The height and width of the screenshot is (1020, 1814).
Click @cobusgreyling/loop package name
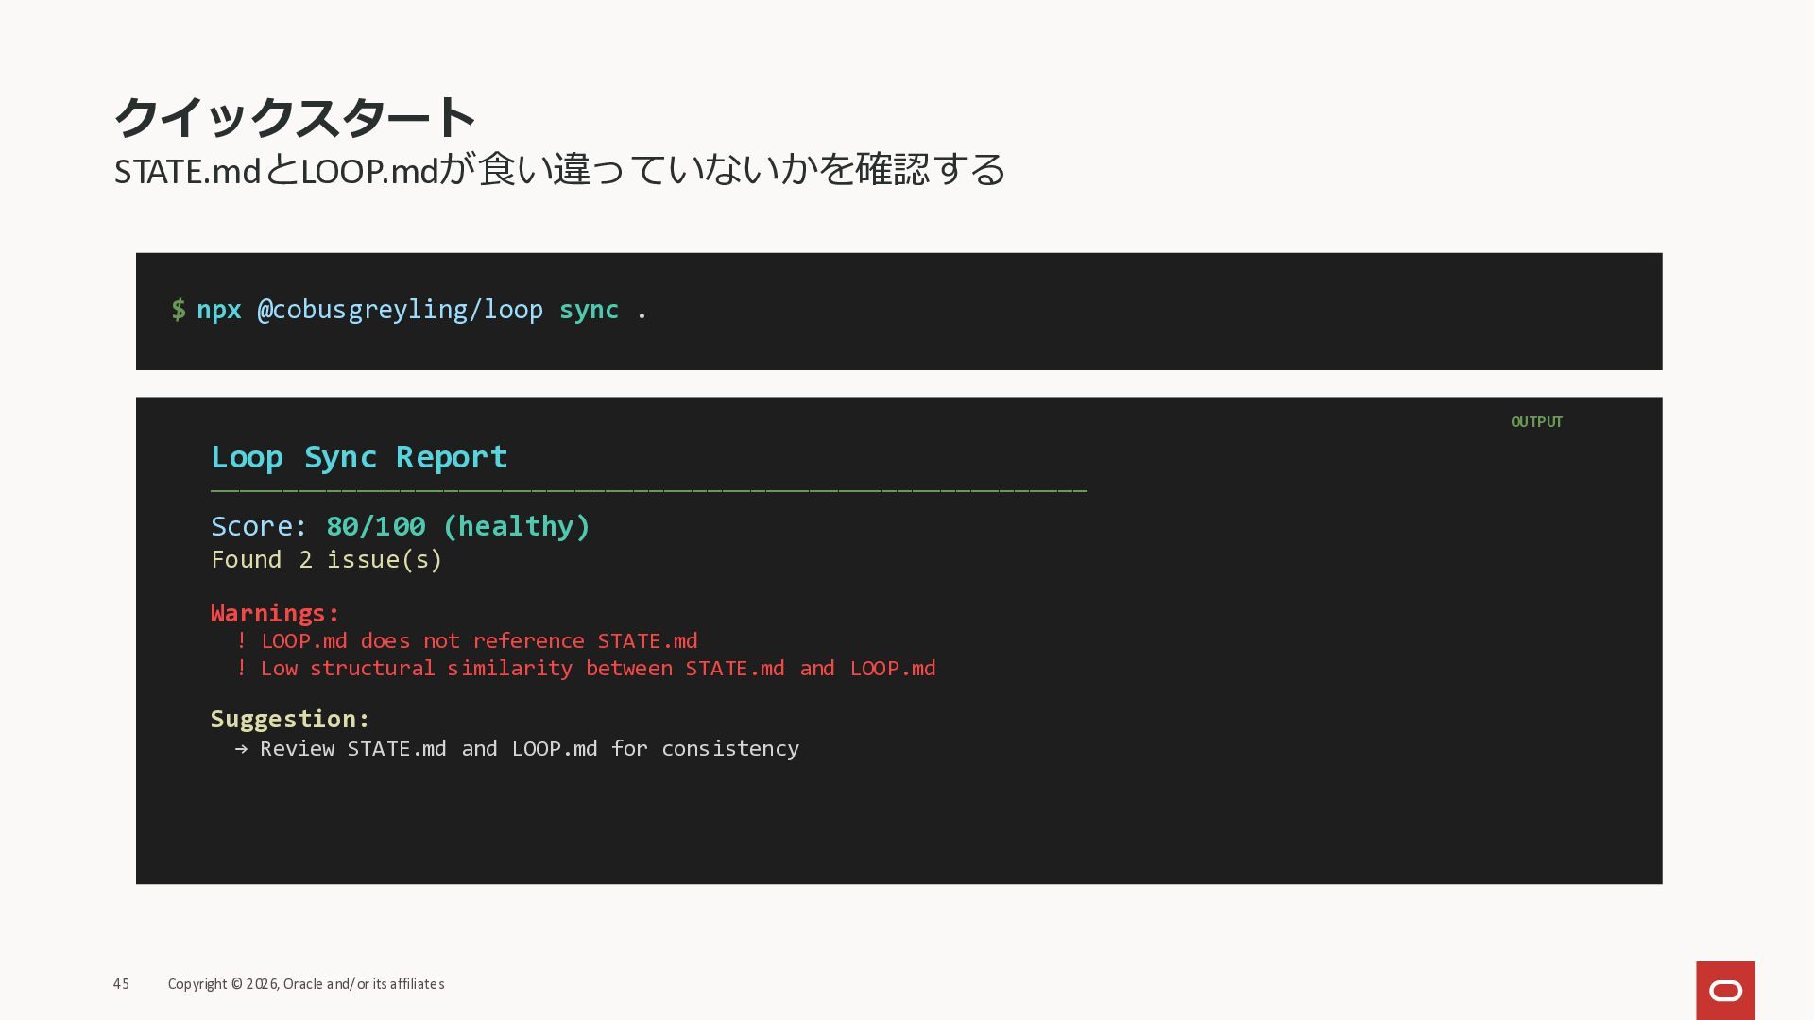401,310
